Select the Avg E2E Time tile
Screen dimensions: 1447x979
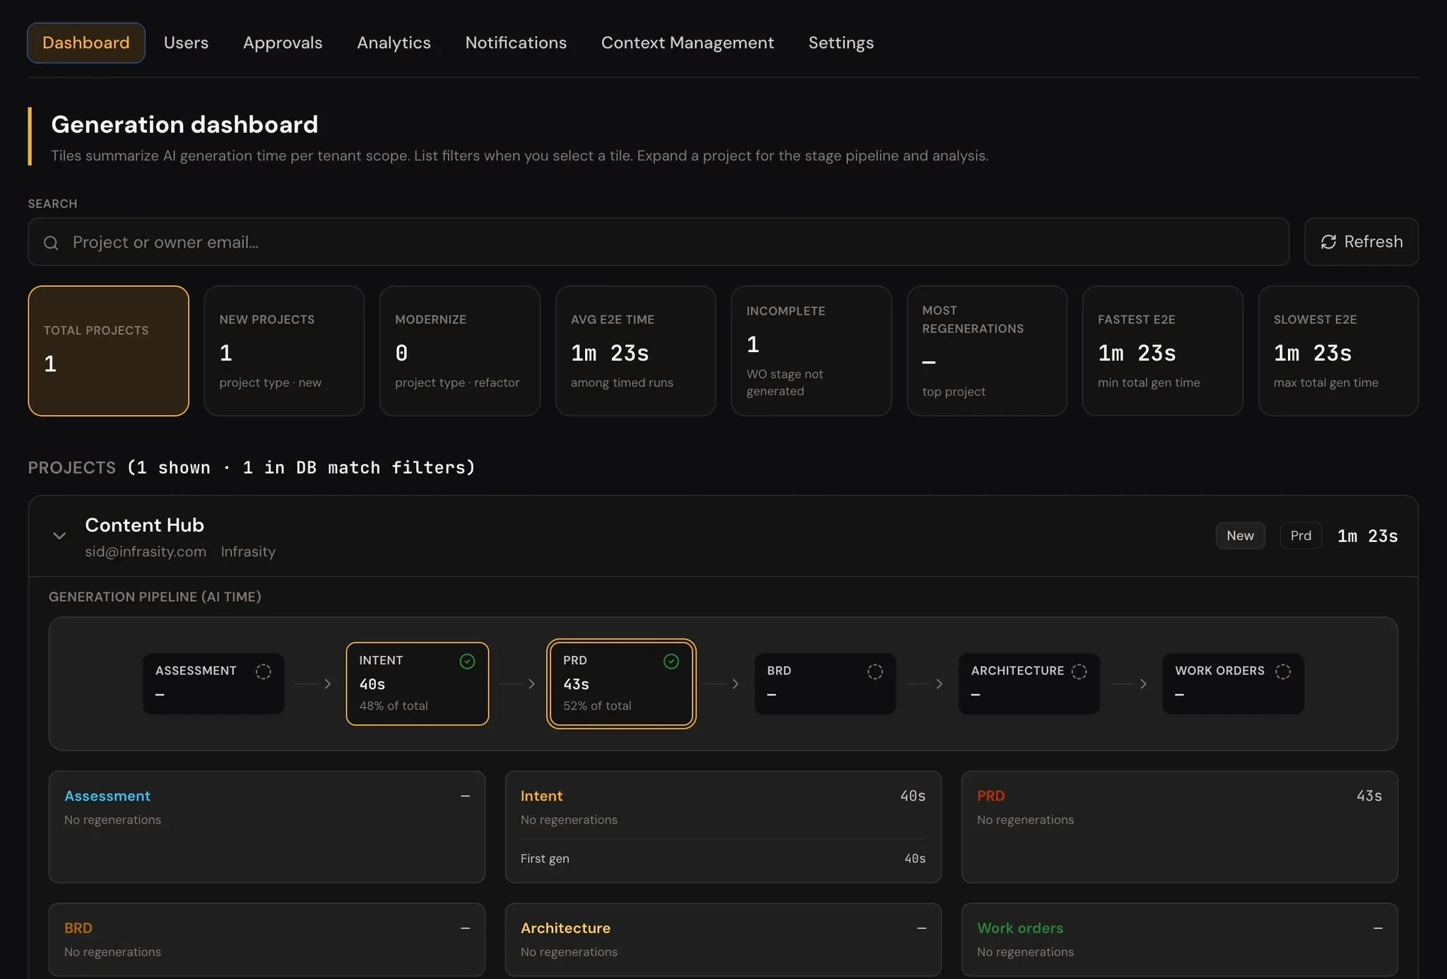click(x=635, y=351)
